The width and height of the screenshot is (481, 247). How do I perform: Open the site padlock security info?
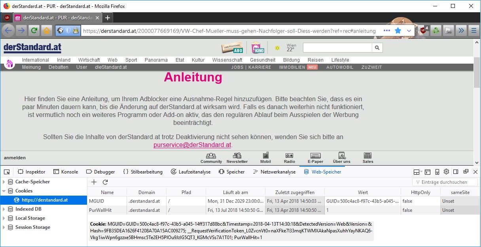pos(76,30)
